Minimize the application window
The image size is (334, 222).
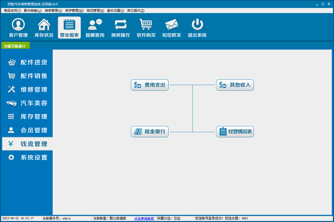317,4
